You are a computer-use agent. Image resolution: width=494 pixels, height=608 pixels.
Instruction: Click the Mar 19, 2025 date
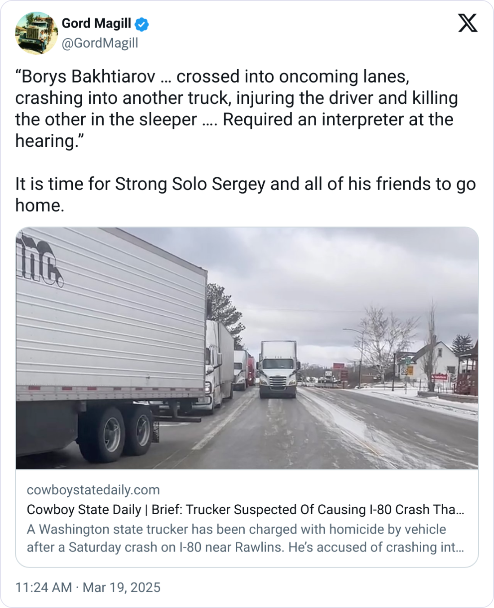point(122,587)
